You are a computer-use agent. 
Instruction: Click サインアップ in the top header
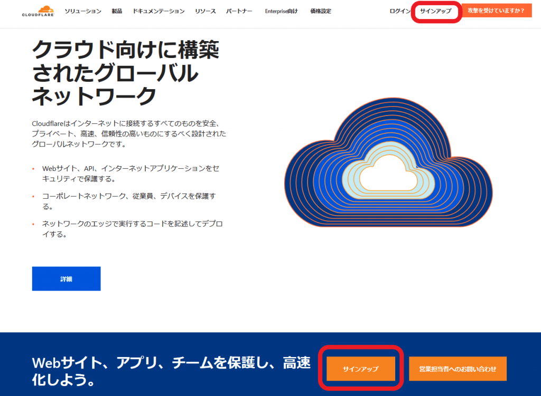[x=436, y=11]
